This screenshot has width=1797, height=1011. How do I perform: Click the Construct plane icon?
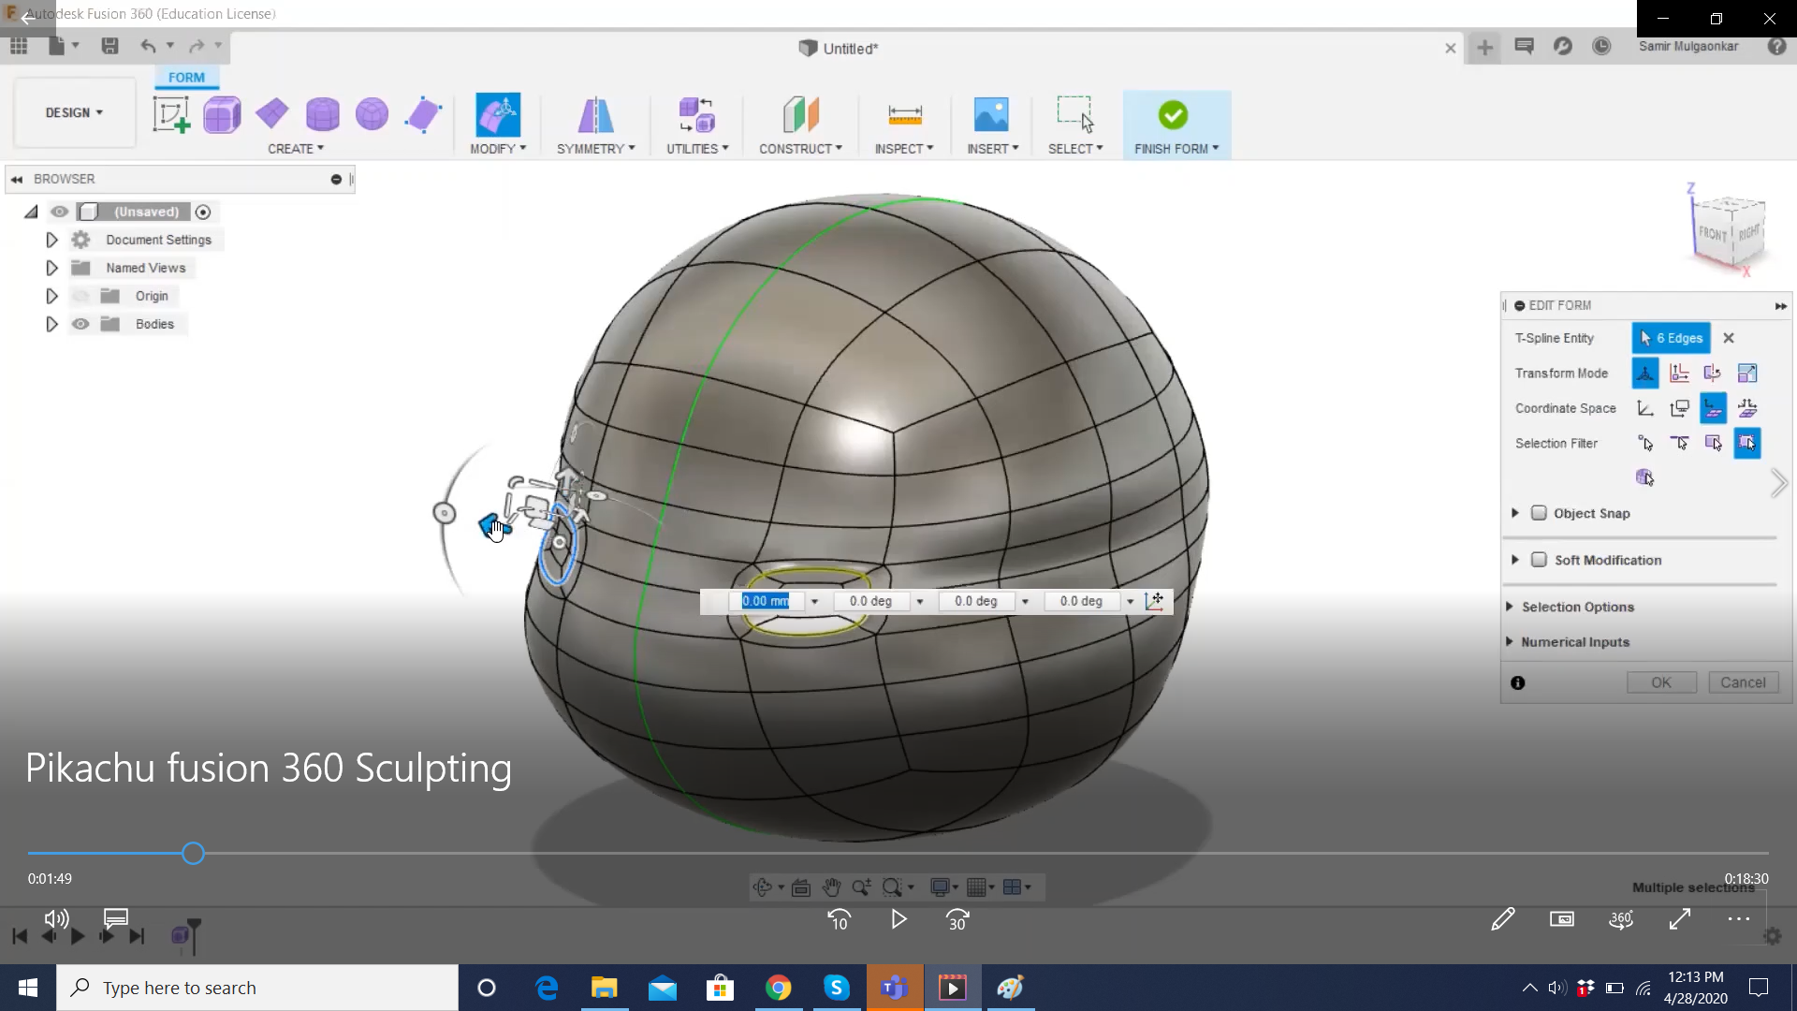tap(800, 115)
